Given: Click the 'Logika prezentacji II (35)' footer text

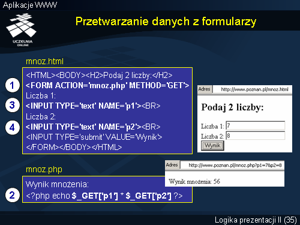Looking at the screenshot, I should pyautogui.click(x=256, y=220).
